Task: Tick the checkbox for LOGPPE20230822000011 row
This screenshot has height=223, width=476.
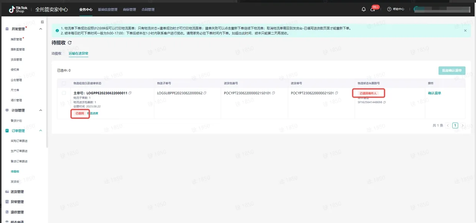Action: point(64,93)
